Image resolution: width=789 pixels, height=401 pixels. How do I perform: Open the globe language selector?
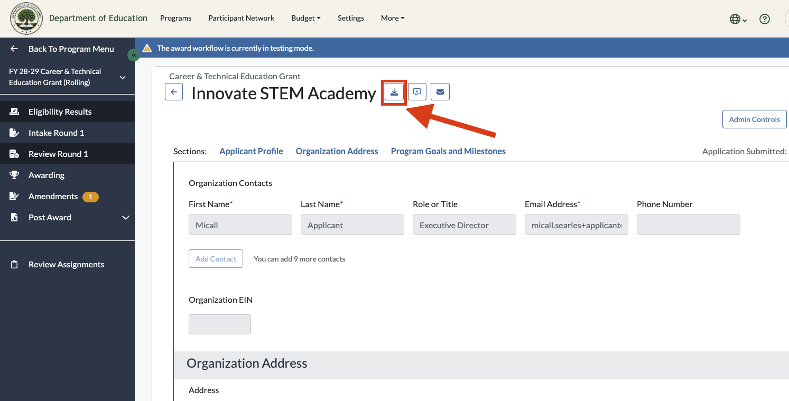click(x=738, y=19)
